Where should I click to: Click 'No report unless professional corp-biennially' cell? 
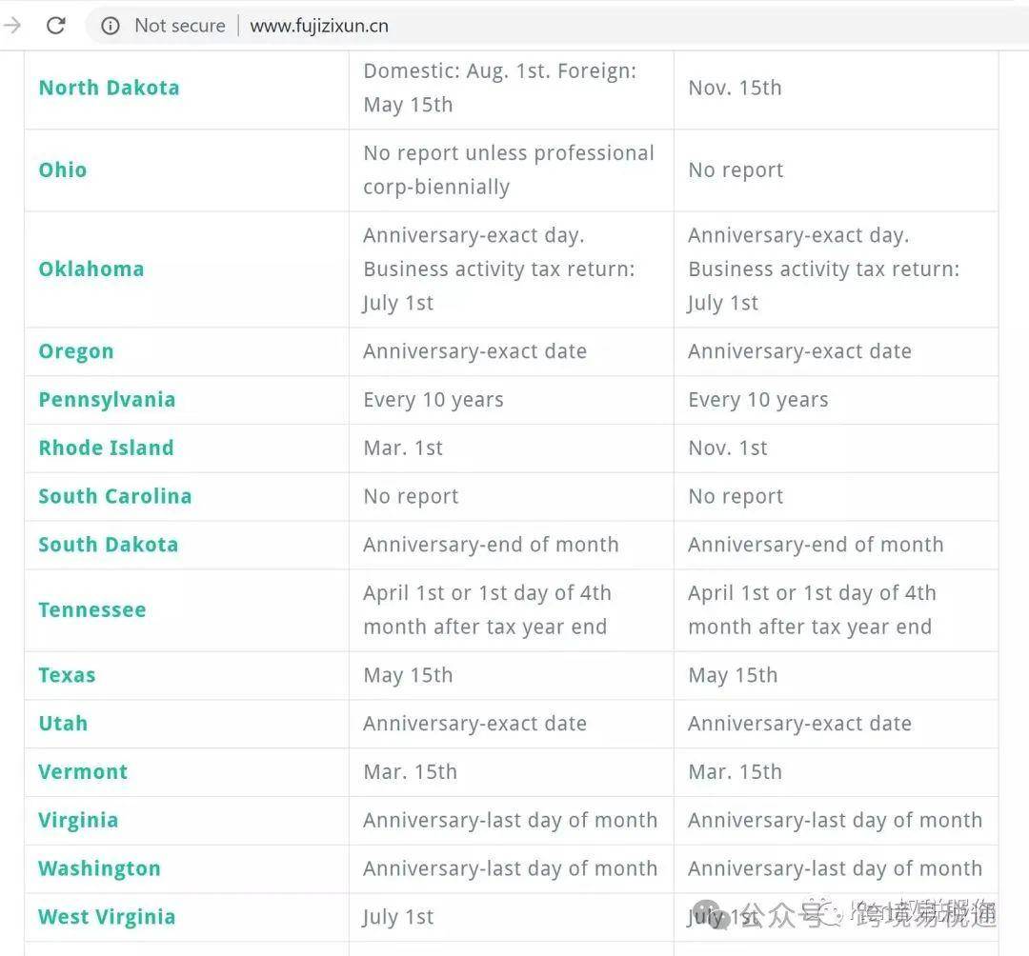512,170
